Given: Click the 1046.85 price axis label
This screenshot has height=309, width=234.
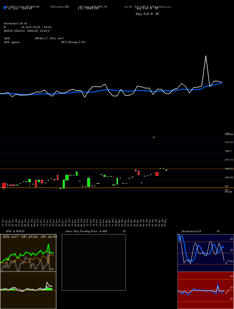Looking at the screenshot, I should [x=229, y=169].
